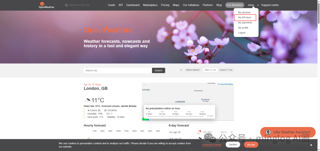Select Metric: °C, m/s units

coord(210,70)
